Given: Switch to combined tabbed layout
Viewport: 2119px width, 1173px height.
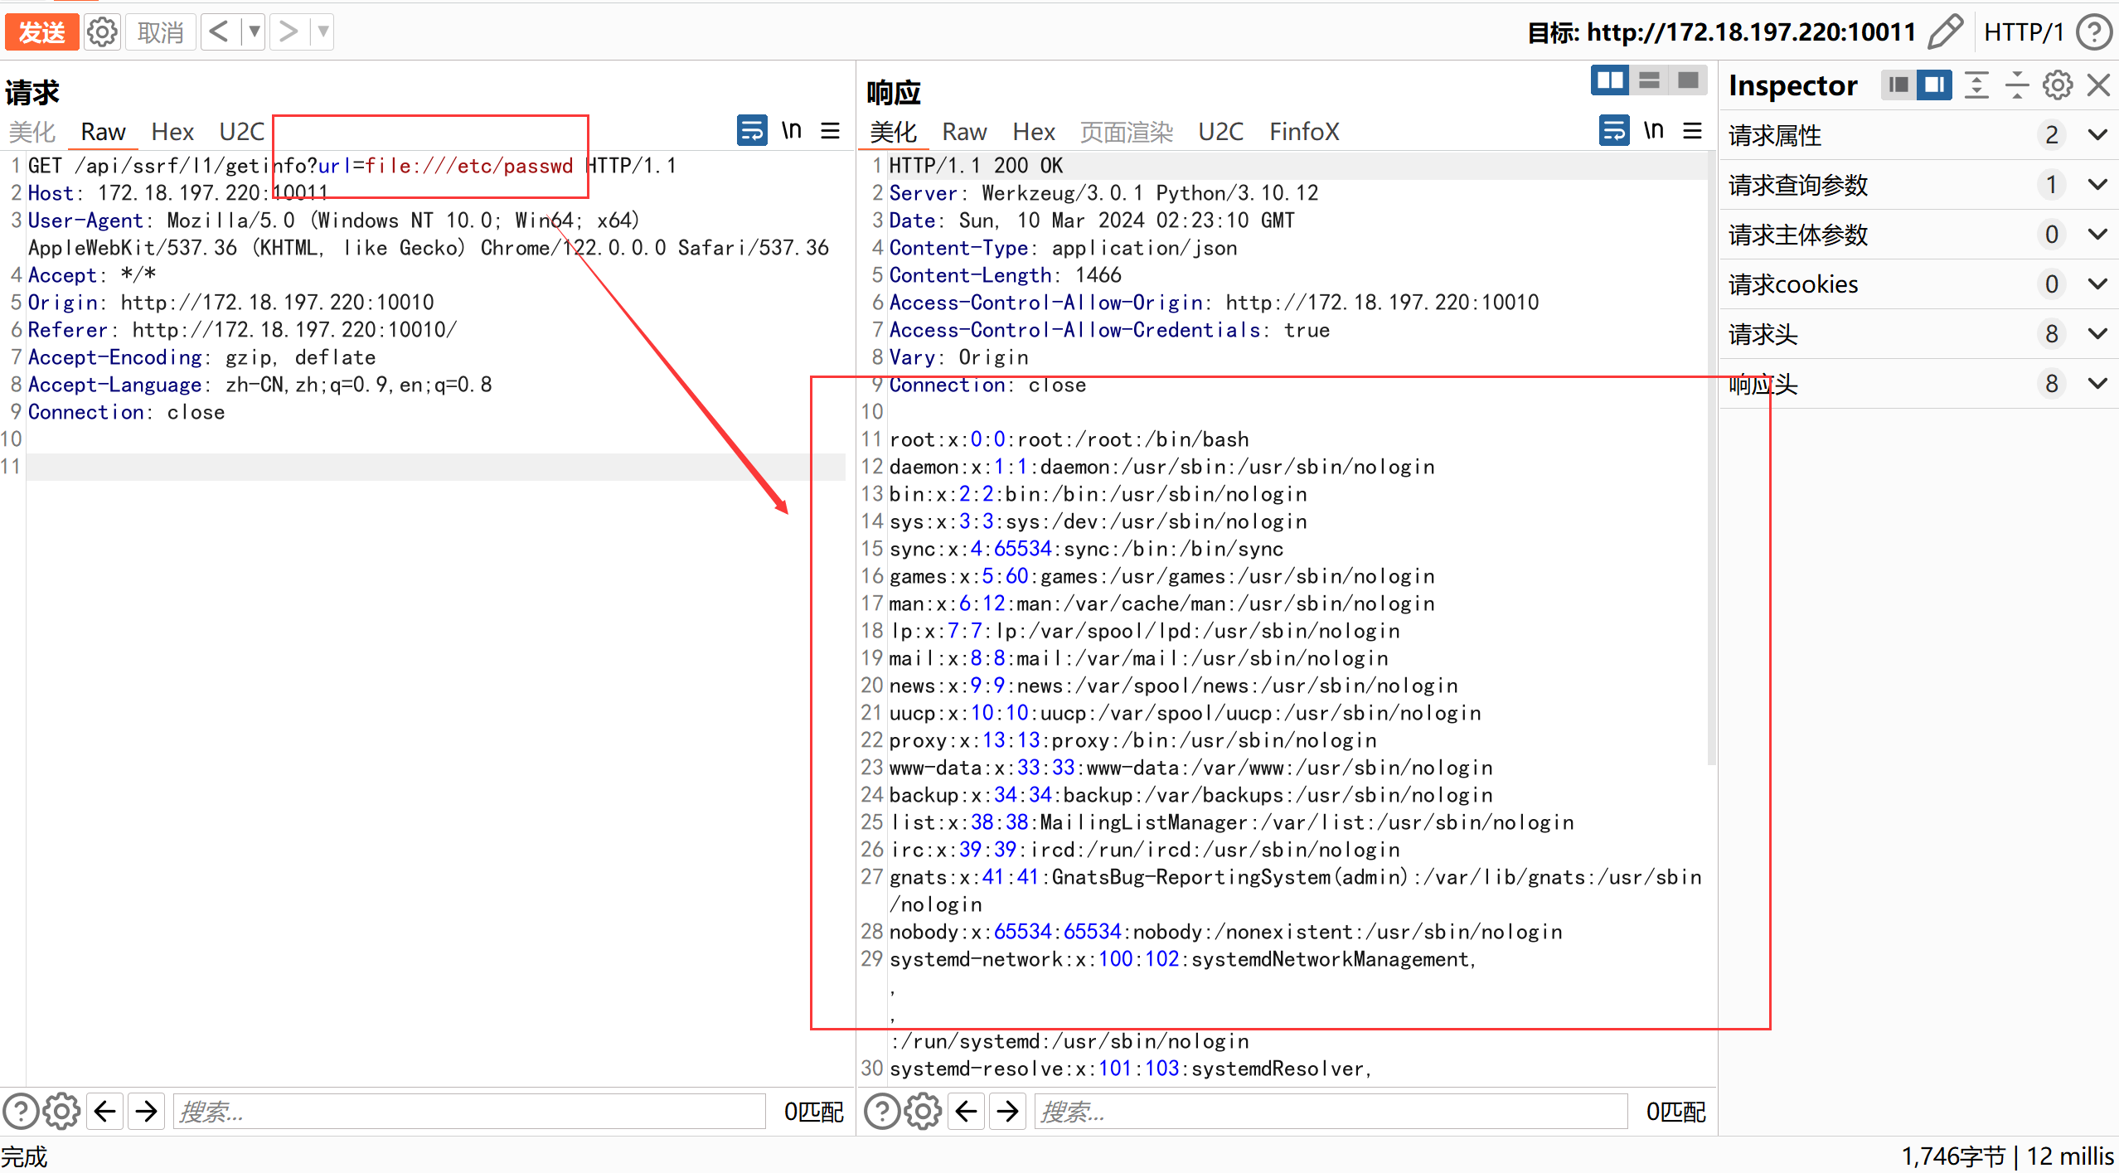Looking at the screenshot, I should pyautogui.click(x=1688, y=80).
